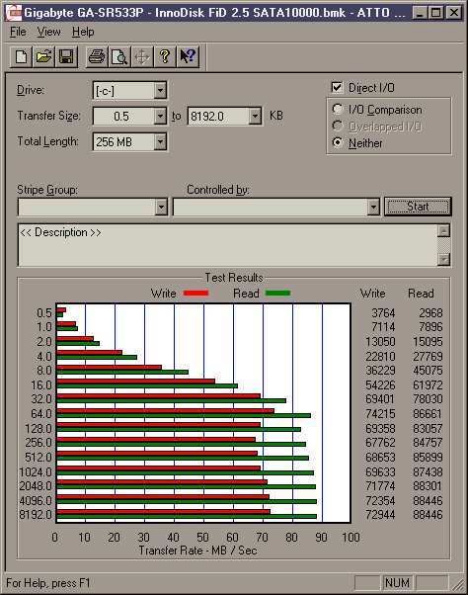The height and width of the screenshot is (595, 468).
Task: Open Print Preview toolbar icon
Action: [x=119, y=57]
